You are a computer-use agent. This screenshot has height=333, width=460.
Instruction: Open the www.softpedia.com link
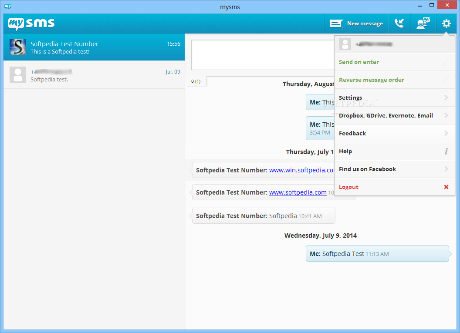coord(298,192)
